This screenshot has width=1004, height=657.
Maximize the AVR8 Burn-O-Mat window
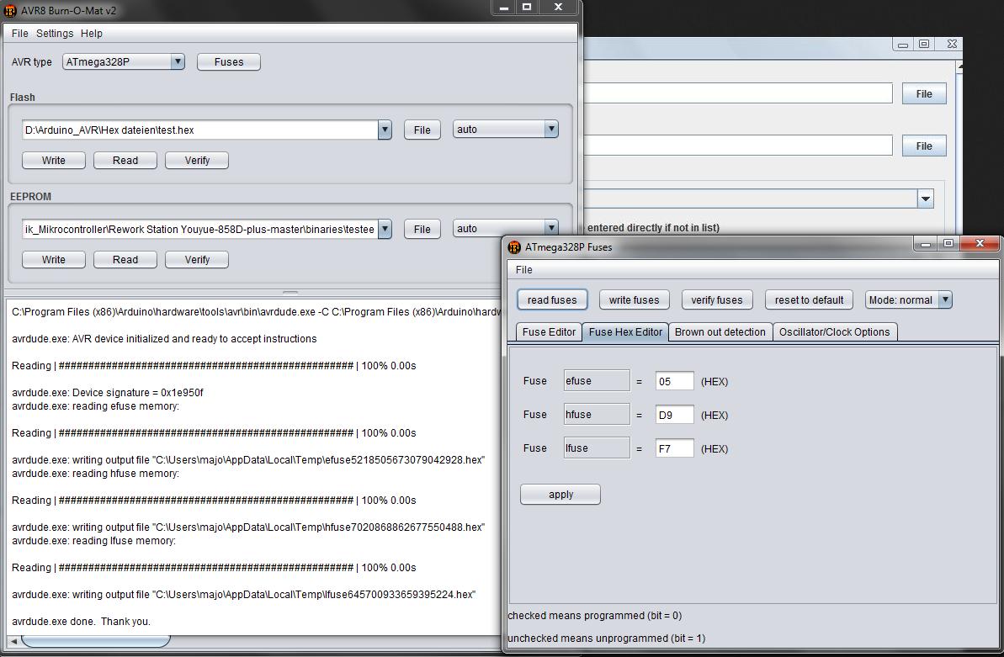[526, 7]
